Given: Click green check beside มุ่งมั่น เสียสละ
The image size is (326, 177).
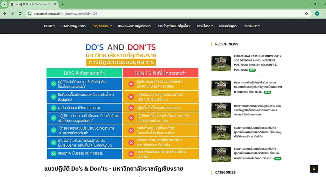Looking at the screenshot, I should coord(53,108).
